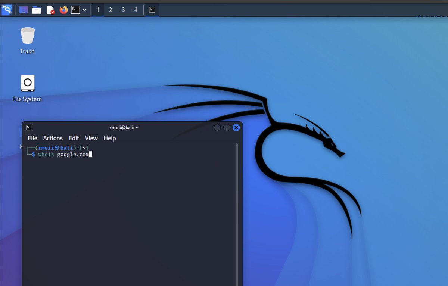
Task: Open the terminal Edit menu
Action: 74,138
